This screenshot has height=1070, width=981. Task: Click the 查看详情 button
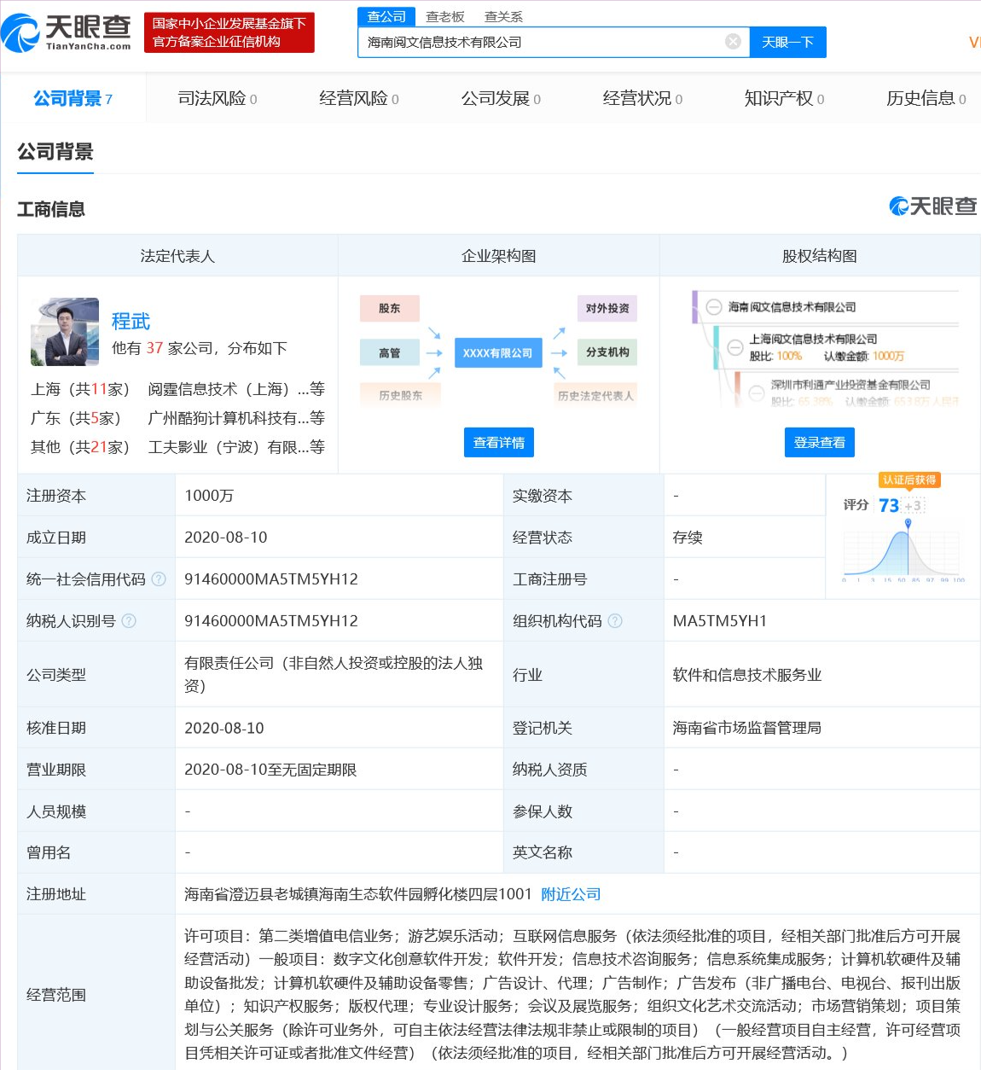point(498,442)
